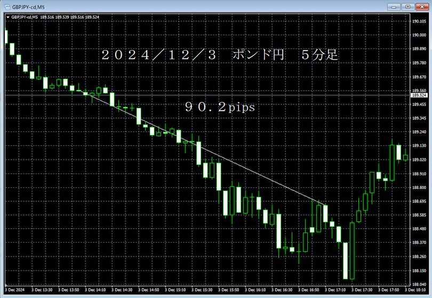
Task: Click time axis label 3 Dec 15:50
Action: tap(229, 290)
